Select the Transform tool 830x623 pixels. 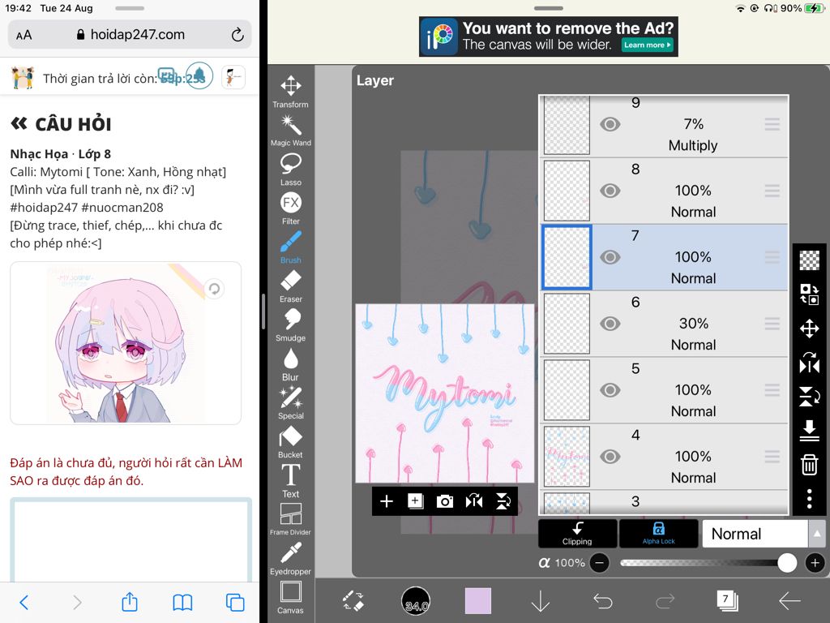pos(291,91)
